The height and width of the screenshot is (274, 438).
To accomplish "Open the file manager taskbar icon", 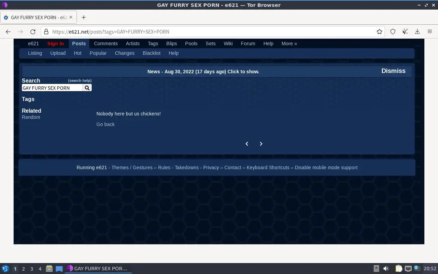I will click(49, 269).
